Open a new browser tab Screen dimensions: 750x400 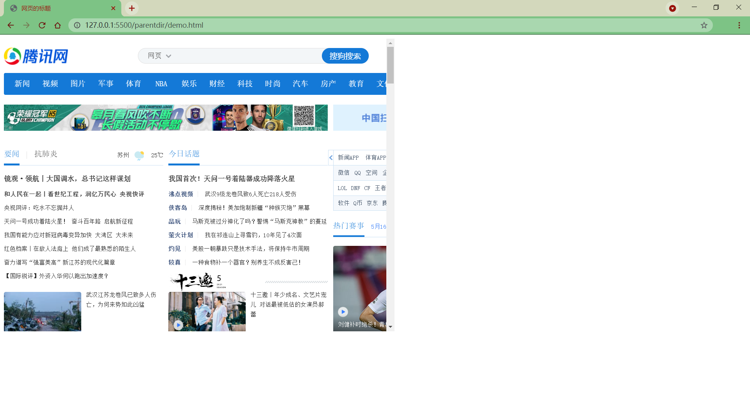131,8
